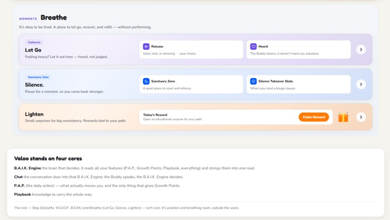
Task: Open the Silence row chevron arrow
Action: [x=361, y=84]
